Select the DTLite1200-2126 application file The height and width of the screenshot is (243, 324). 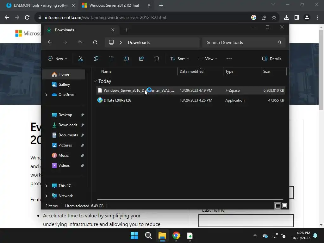[191, 100]
